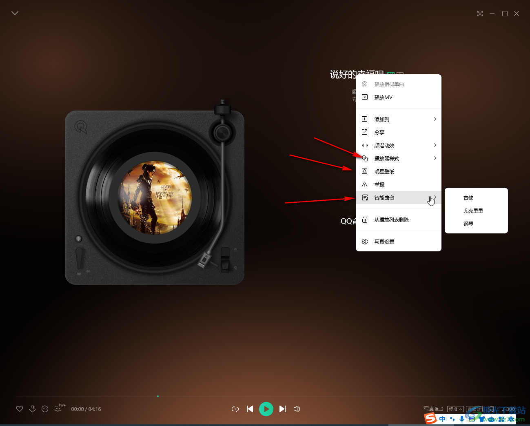The width and height of the screenshot is (530, 426).
Task: Select 分享 in the context menu
Action: coord(399,132)
